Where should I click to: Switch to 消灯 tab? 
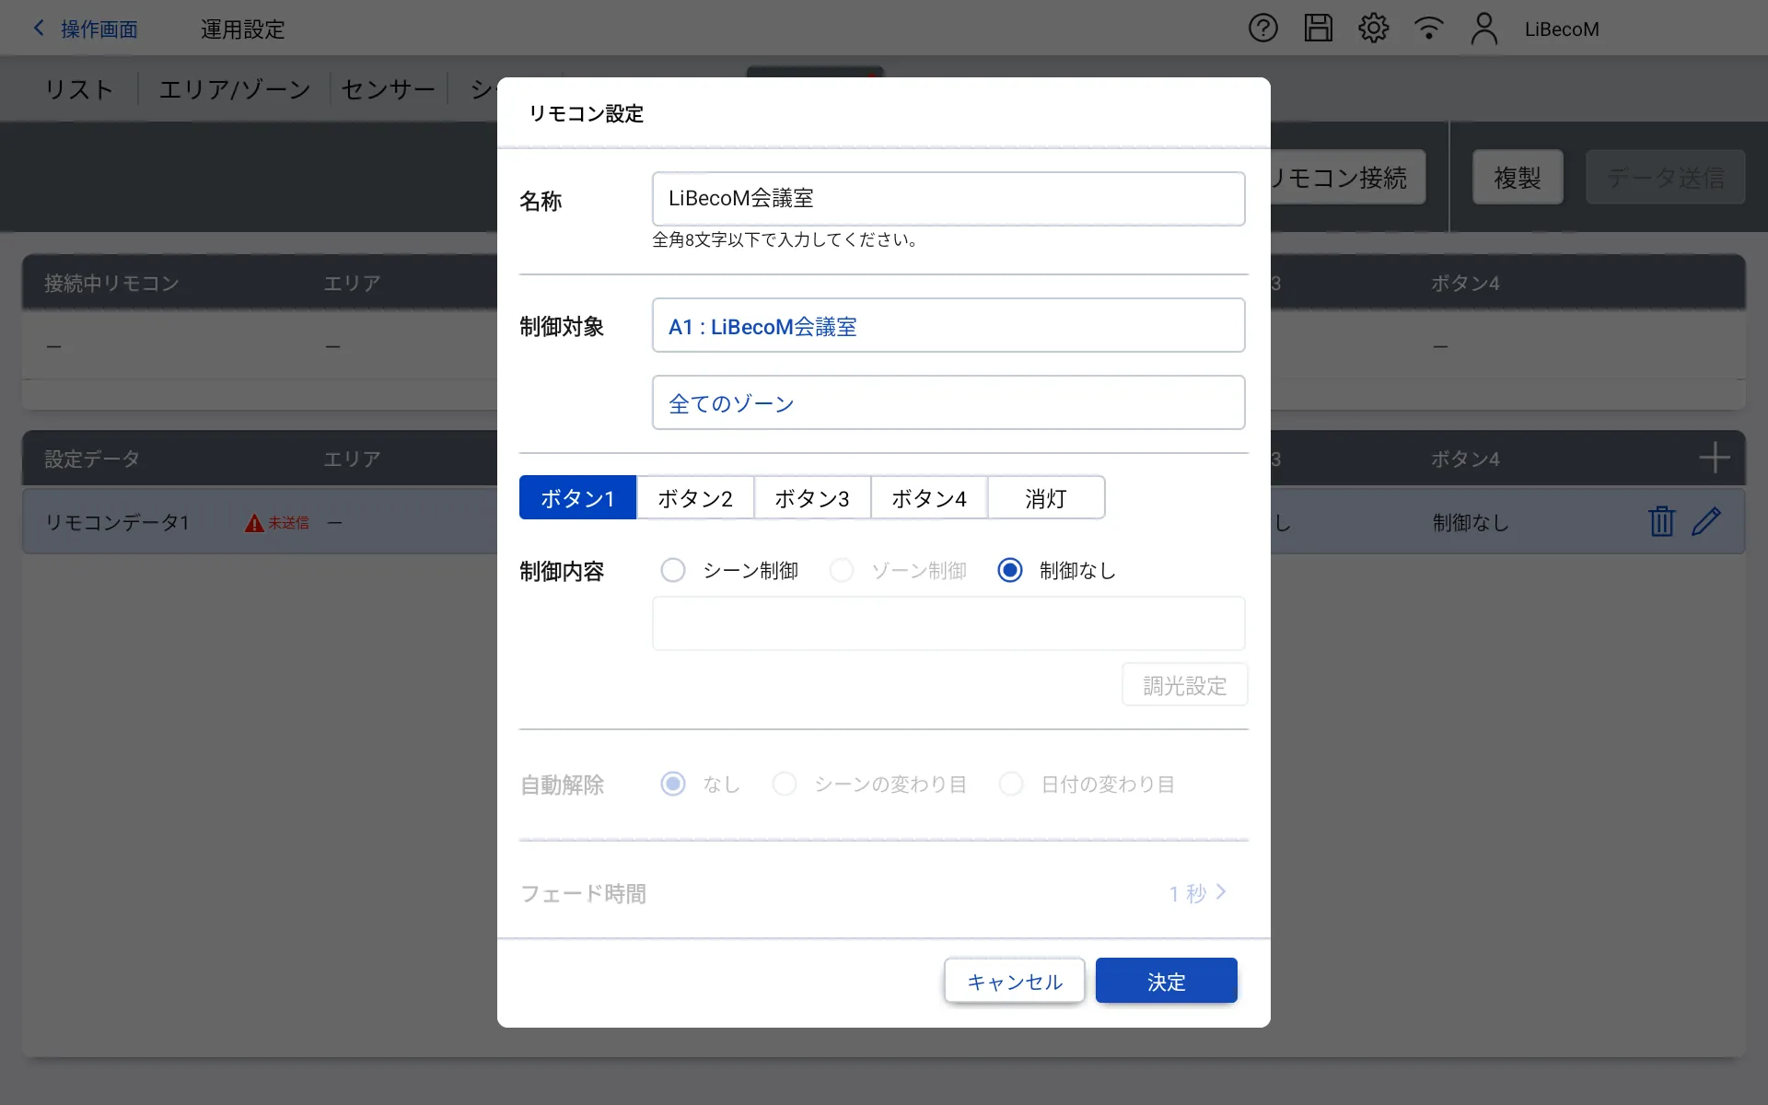(x=1045, y=498)
